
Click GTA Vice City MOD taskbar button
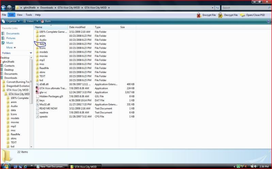[84, 167]
